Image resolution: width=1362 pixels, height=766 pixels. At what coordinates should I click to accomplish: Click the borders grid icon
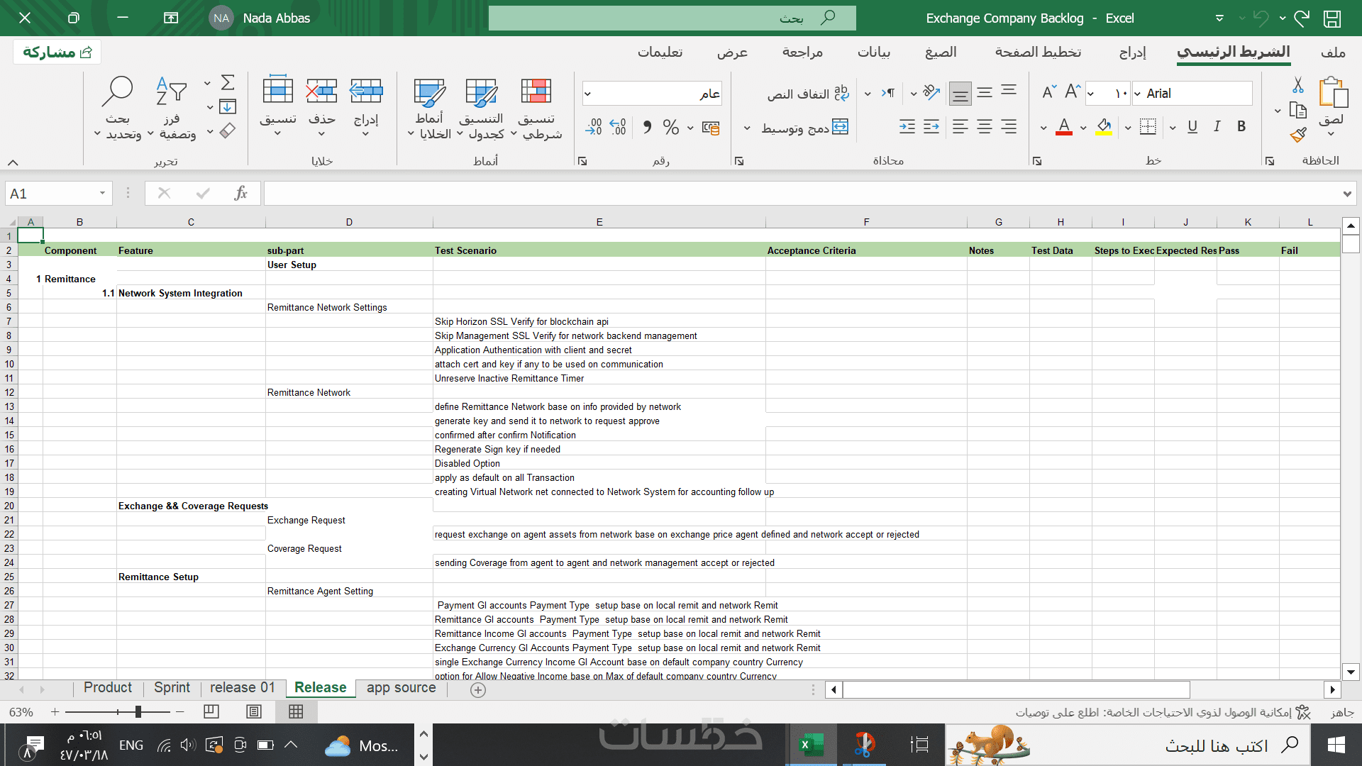click(1147, 127)
